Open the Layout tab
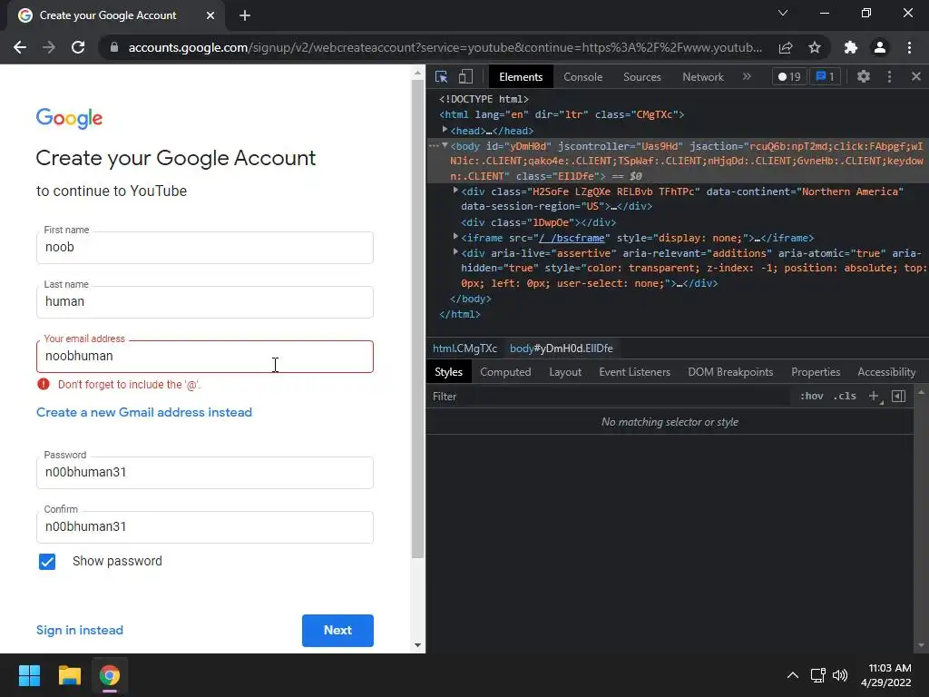The image size is (929, 697). pos(565,372)
